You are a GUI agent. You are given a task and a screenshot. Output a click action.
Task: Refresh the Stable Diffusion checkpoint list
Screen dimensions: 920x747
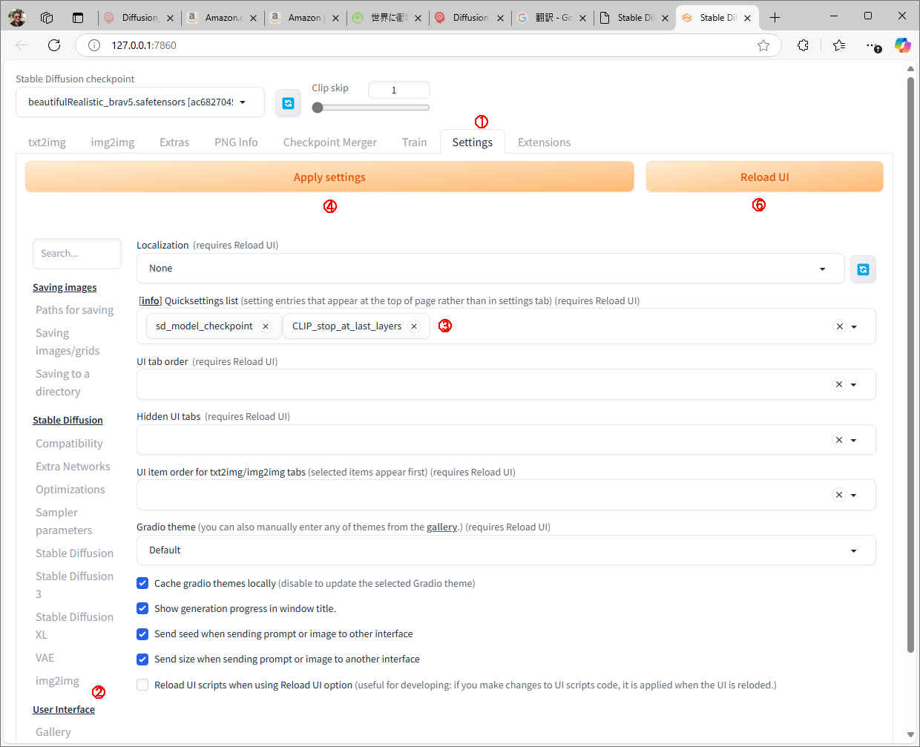(x=288, y=103)
